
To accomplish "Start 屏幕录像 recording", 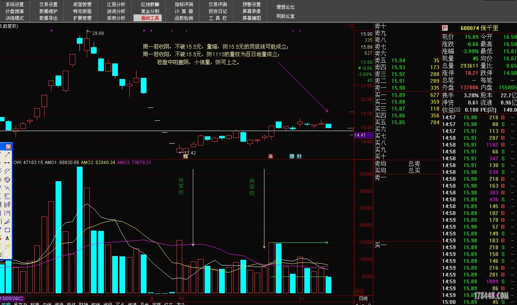I will 252,11.
